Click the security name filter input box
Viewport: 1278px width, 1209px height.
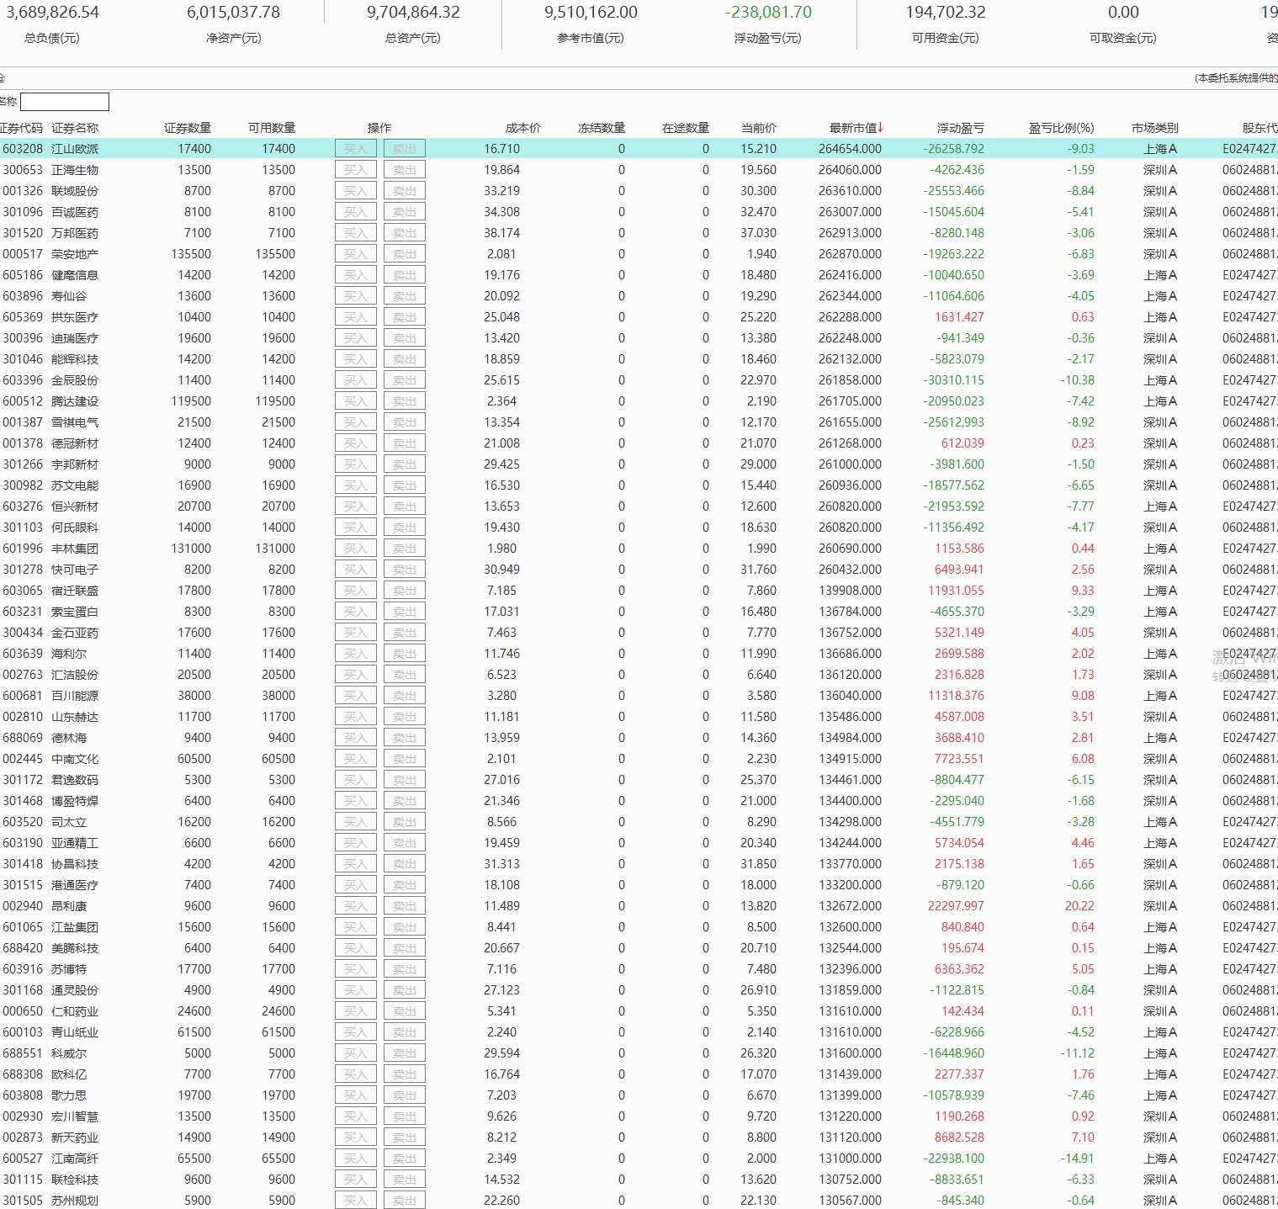pyautogui.click(x=65, y=102)
